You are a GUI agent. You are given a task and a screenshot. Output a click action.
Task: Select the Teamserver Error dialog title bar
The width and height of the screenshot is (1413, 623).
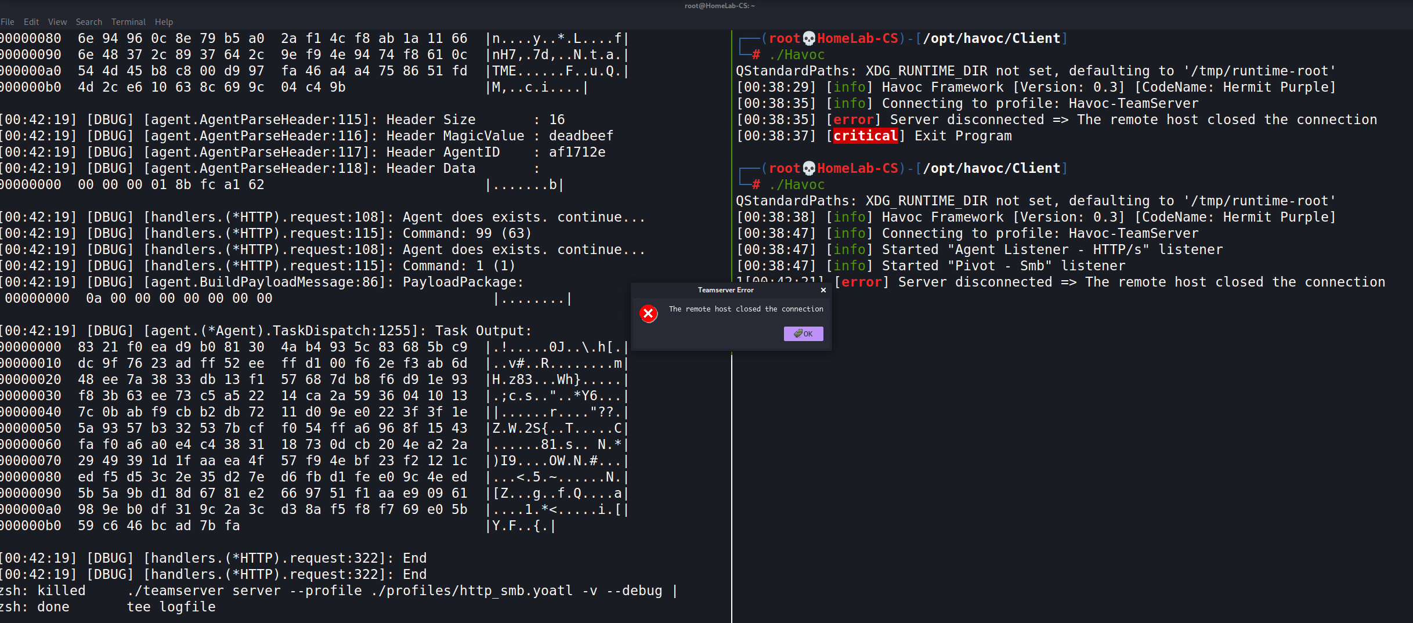point(725,290)
